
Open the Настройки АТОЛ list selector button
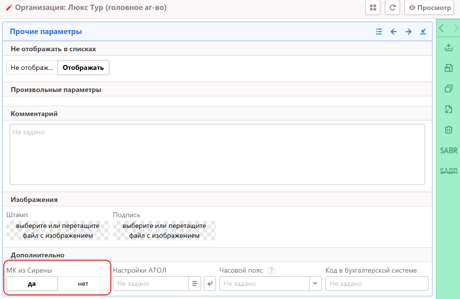194,284
